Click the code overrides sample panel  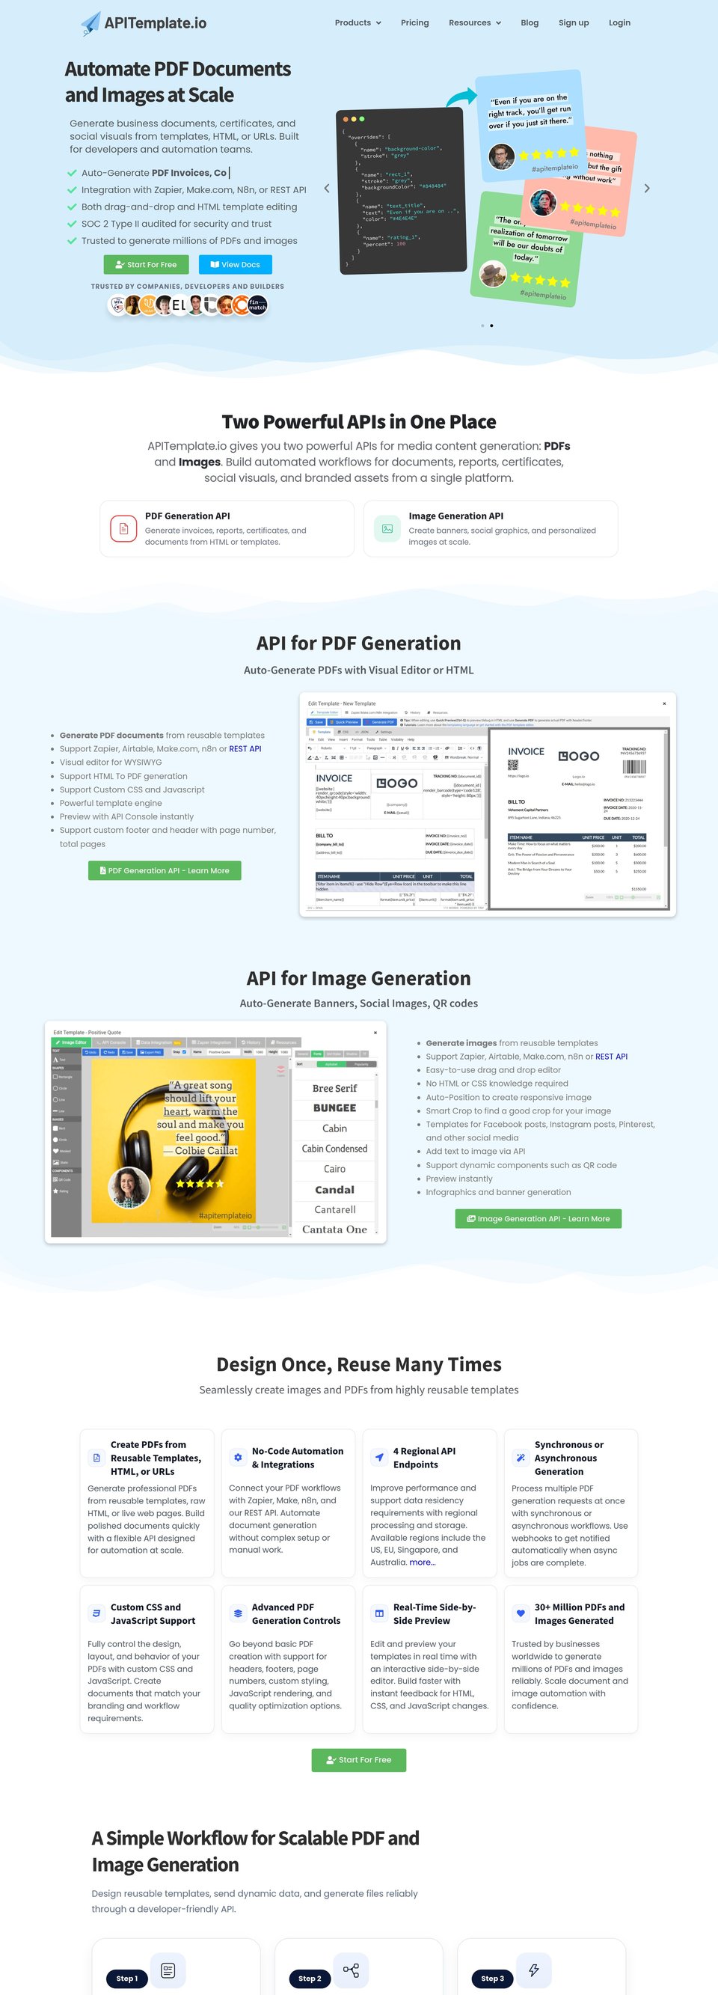click(401, 192)
